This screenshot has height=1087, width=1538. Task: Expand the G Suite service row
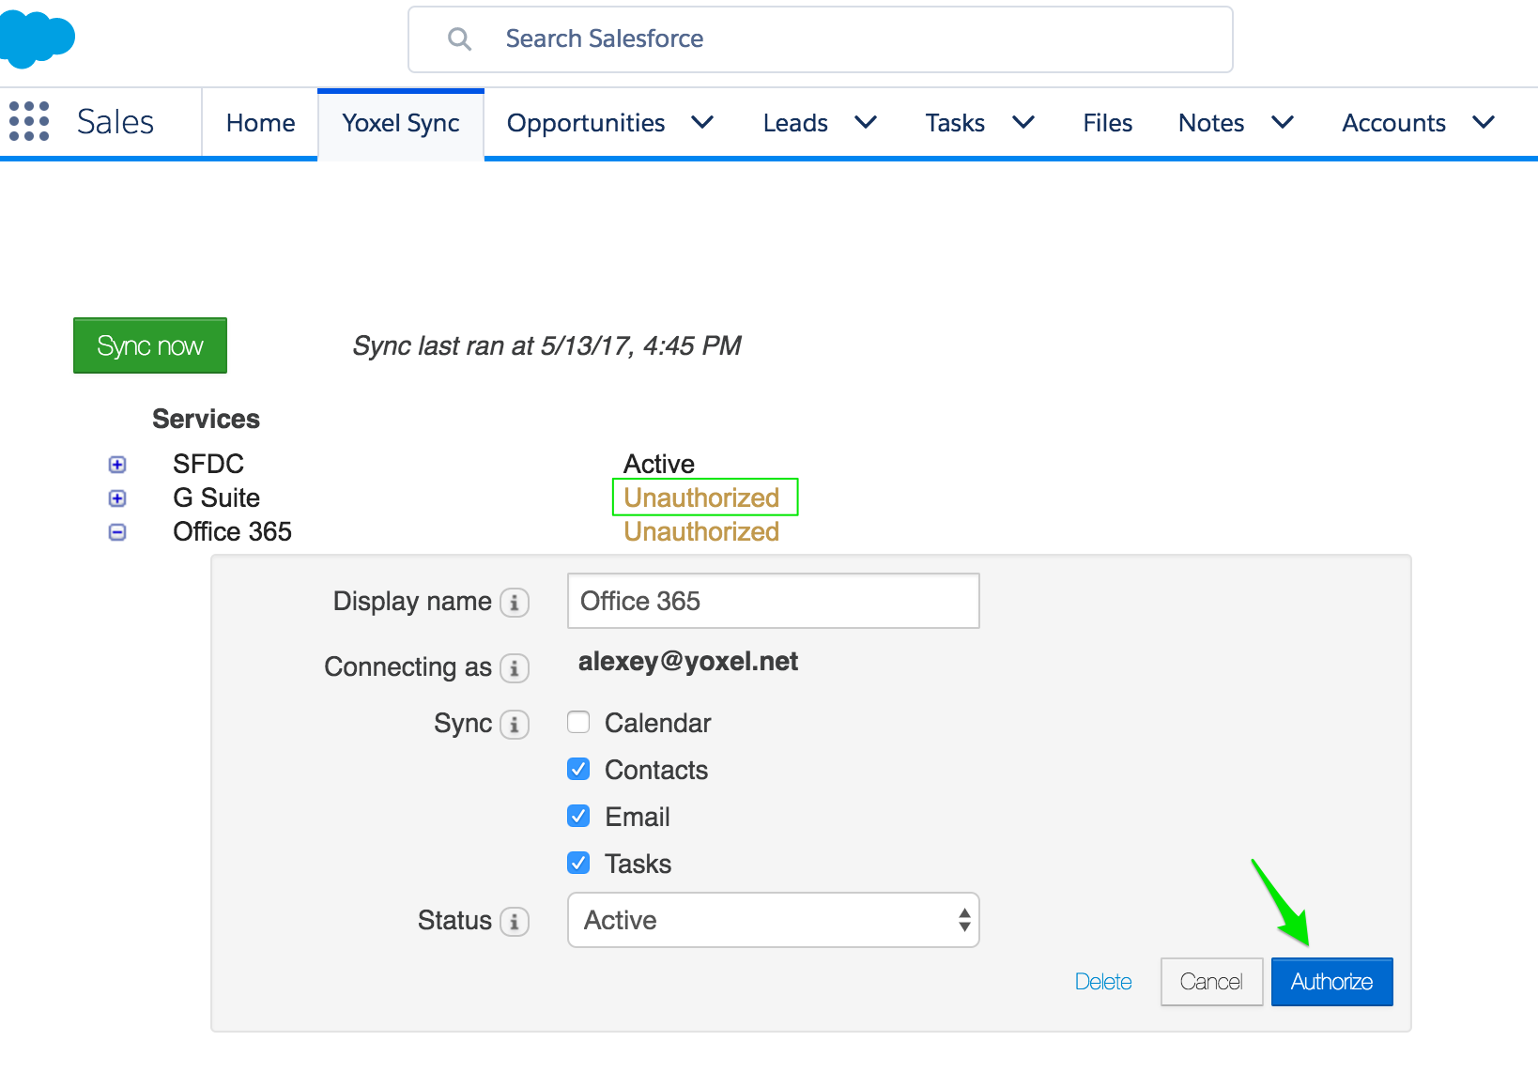(117, 498)
